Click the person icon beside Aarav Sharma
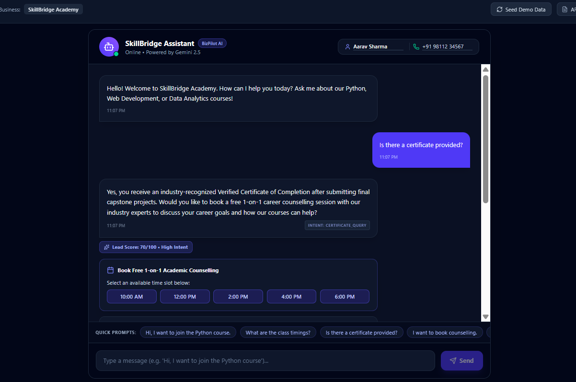576x382 pixels. [348, 46]
